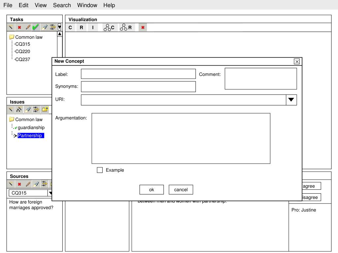Click the red cross in Visualization toolbar
Image resolution: width=338 pixels, height=253 pixels.
(143, 28)
